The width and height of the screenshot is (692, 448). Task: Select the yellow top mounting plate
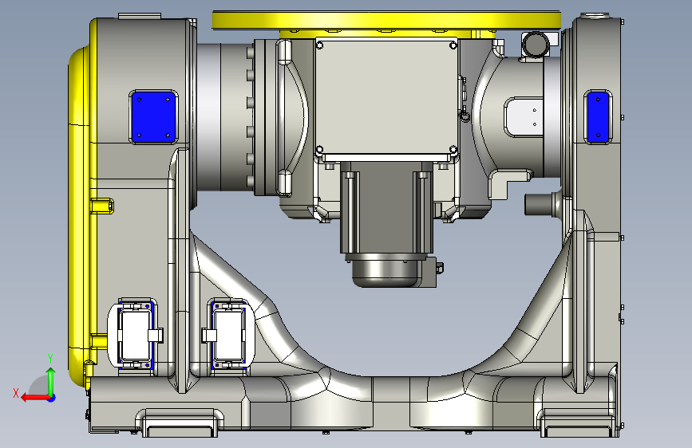(386, 21)
